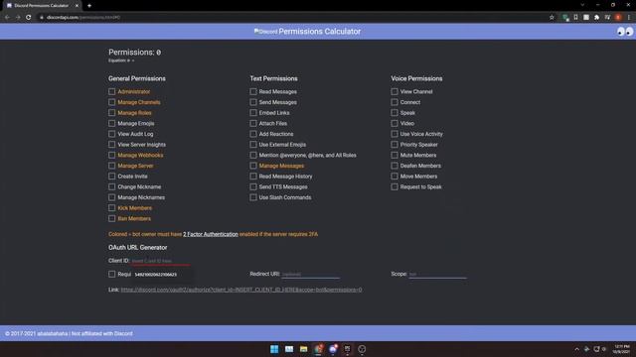
Task: Open the green shield extension icon
Action: [565, 18]
